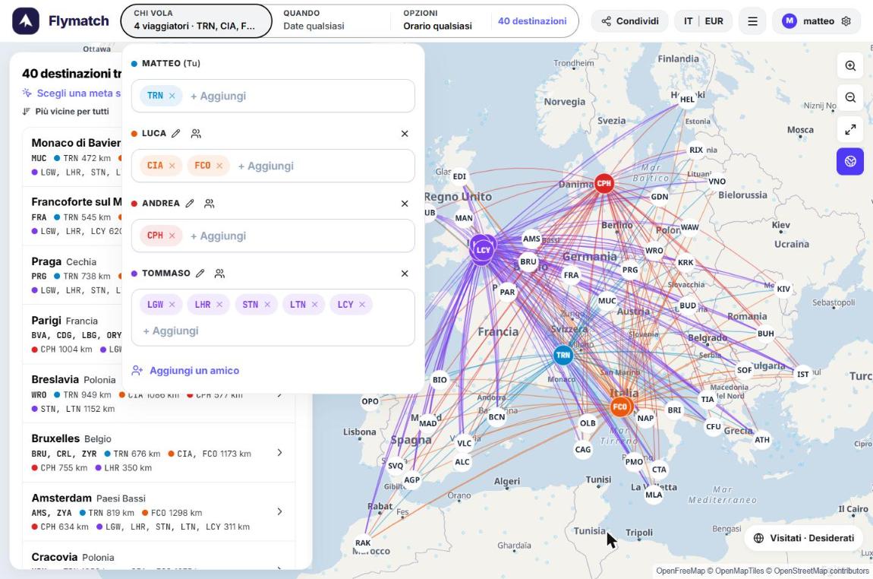This screenshot has width=873, height=579.
Task: Remove LTN airport from Tommaso
Action: (314, 304)
